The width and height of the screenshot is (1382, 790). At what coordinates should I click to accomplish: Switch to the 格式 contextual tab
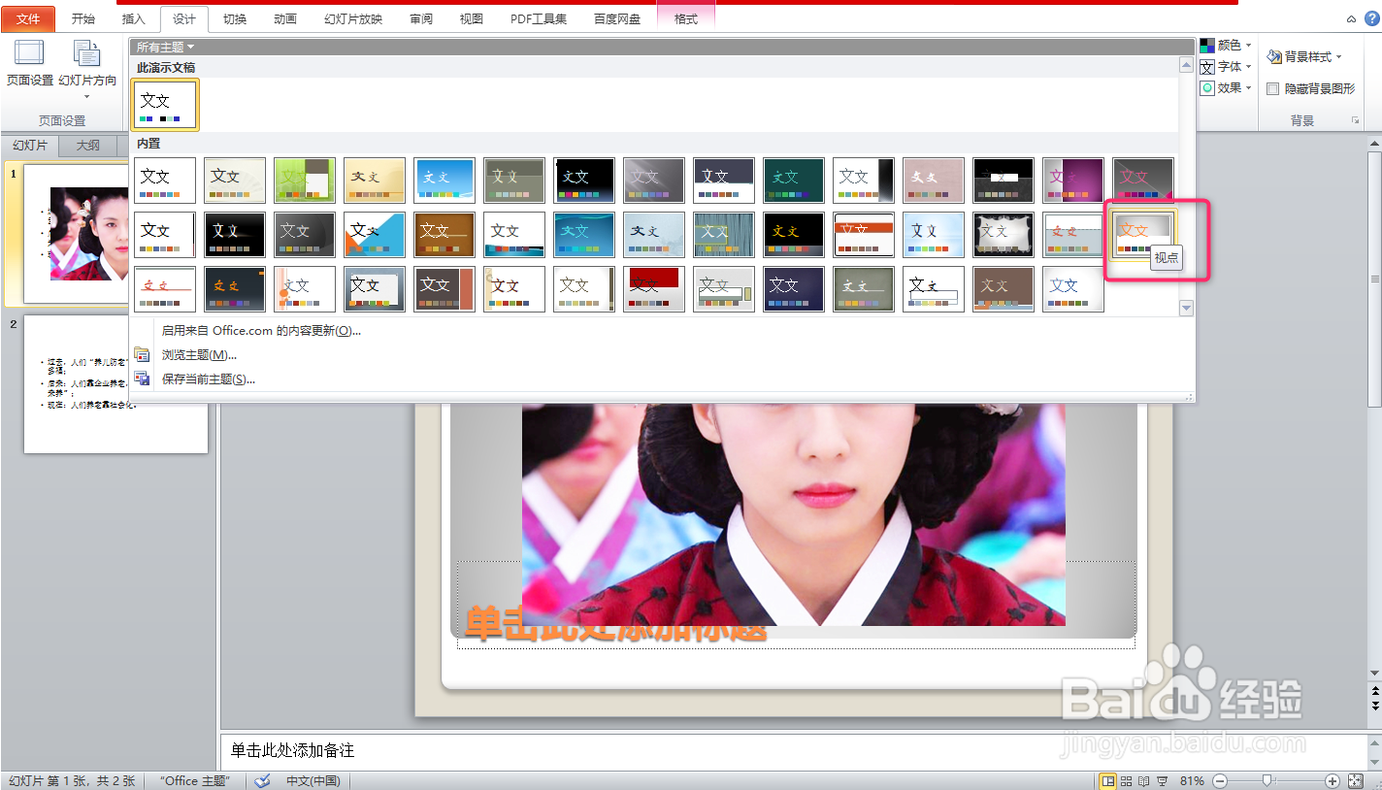point(686,18)
